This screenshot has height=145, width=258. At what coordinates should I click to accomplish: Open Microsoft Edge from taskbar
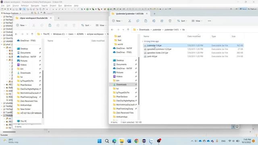pos(114,141)
